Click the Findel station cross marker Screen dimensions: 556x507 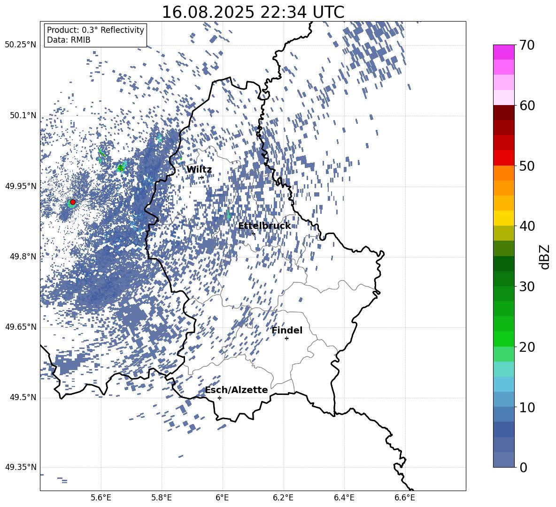click(x=286, y=339)
